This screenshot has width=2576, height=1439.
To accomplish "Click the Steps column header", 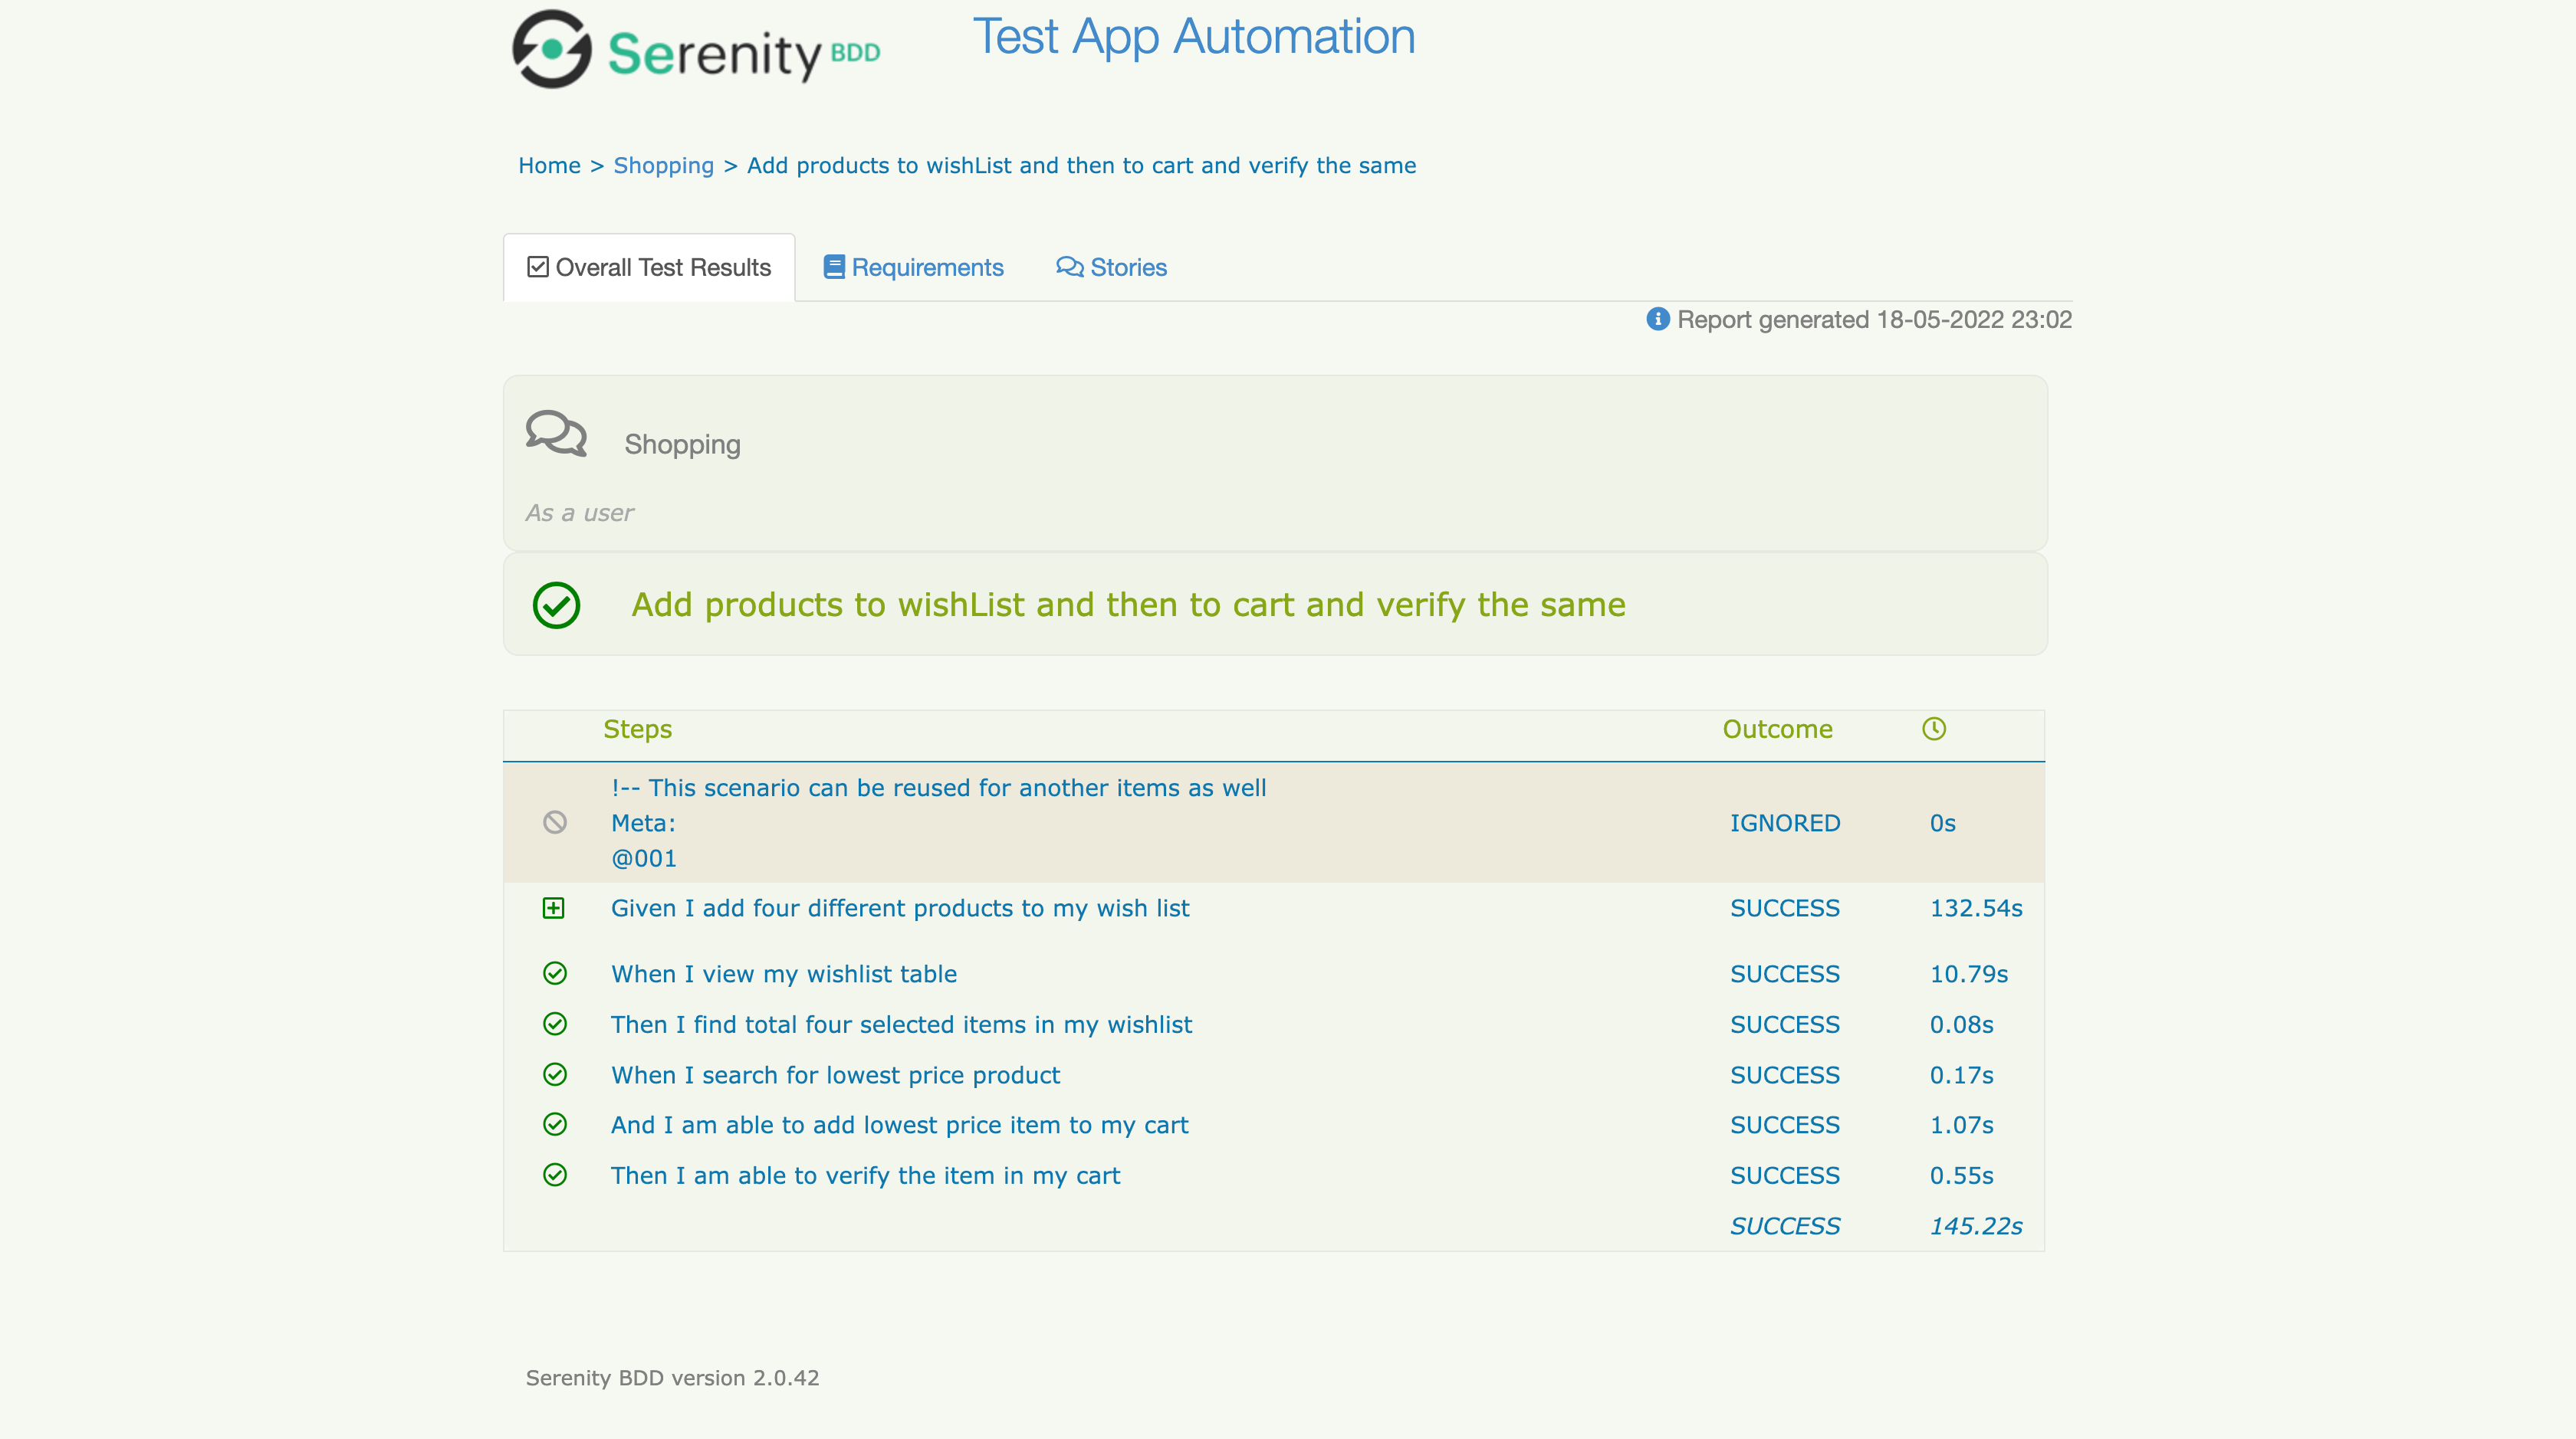I will tap(637, 729).
